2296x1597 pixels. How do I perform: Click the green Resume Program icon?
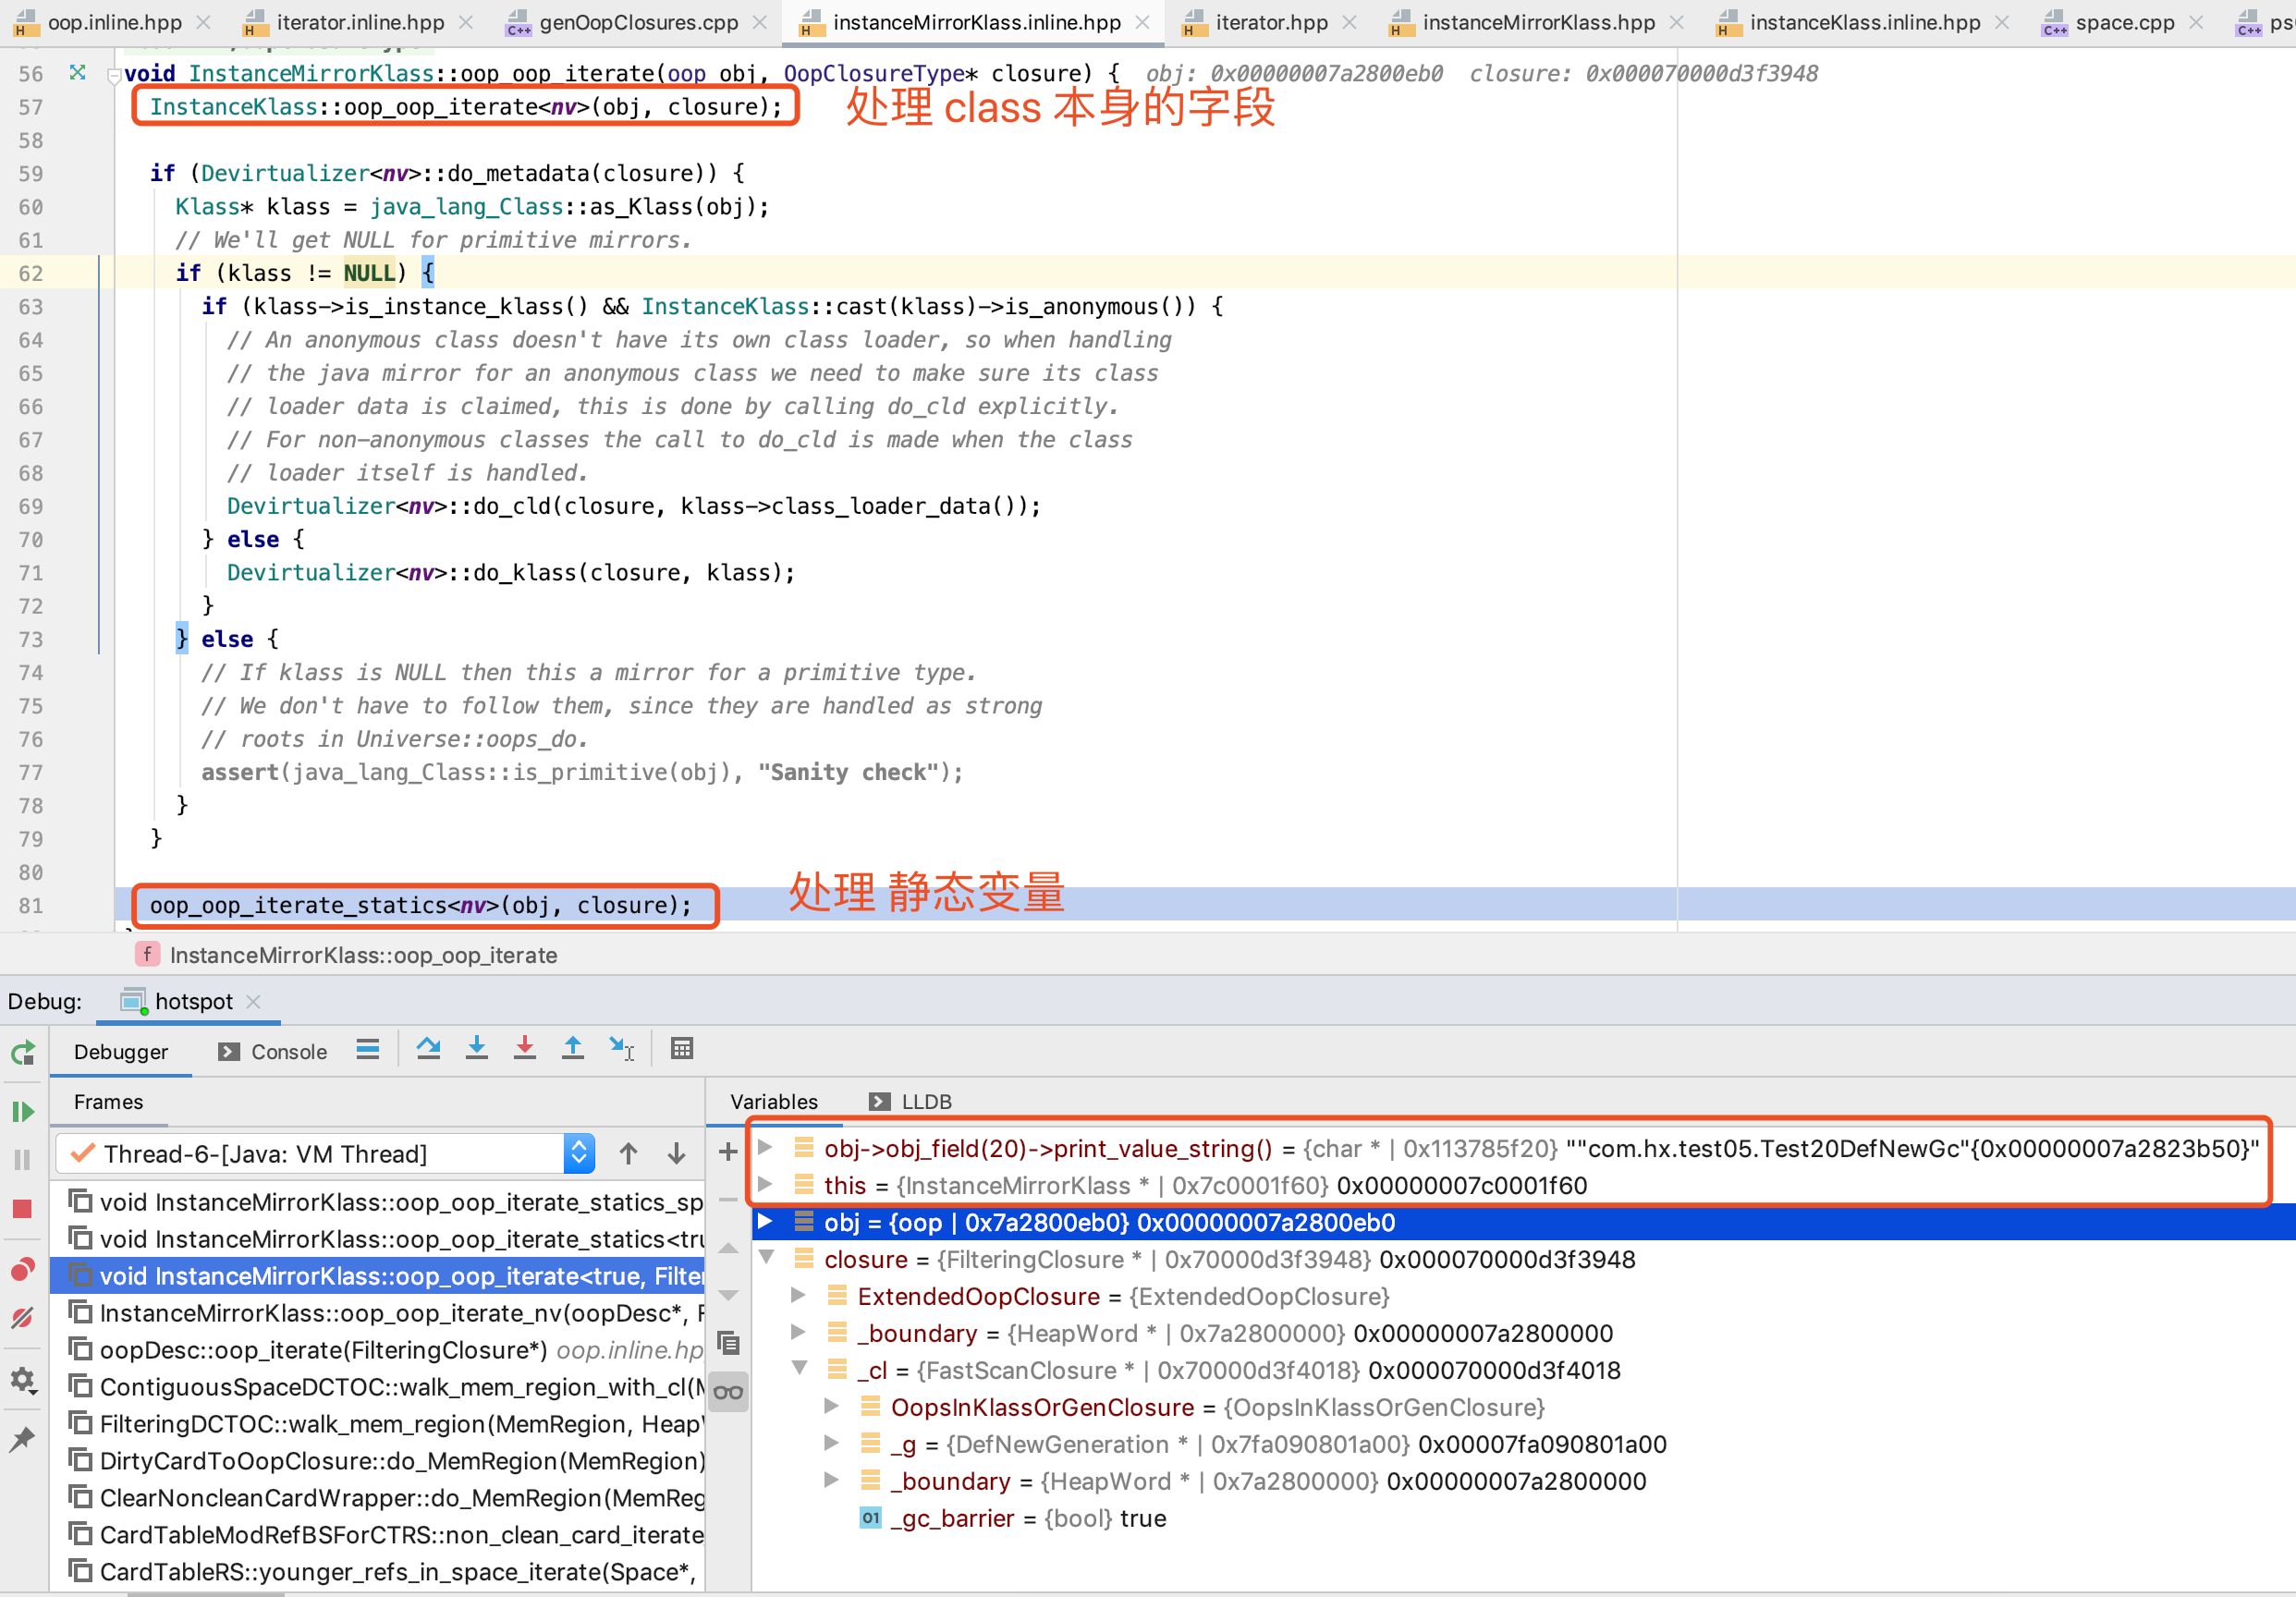coord(23,1112)
